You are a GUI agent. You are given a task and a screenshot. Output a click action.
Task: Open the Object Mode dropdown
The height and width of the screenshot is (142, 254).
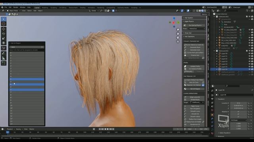pos(13,11)
